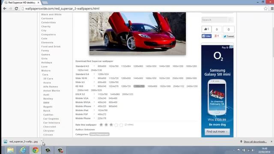Image resolution: width=274 pixels, height=154 pixels.
Task: Open a new tab beside the Red Supercar tab
Action: coord(45,3)
